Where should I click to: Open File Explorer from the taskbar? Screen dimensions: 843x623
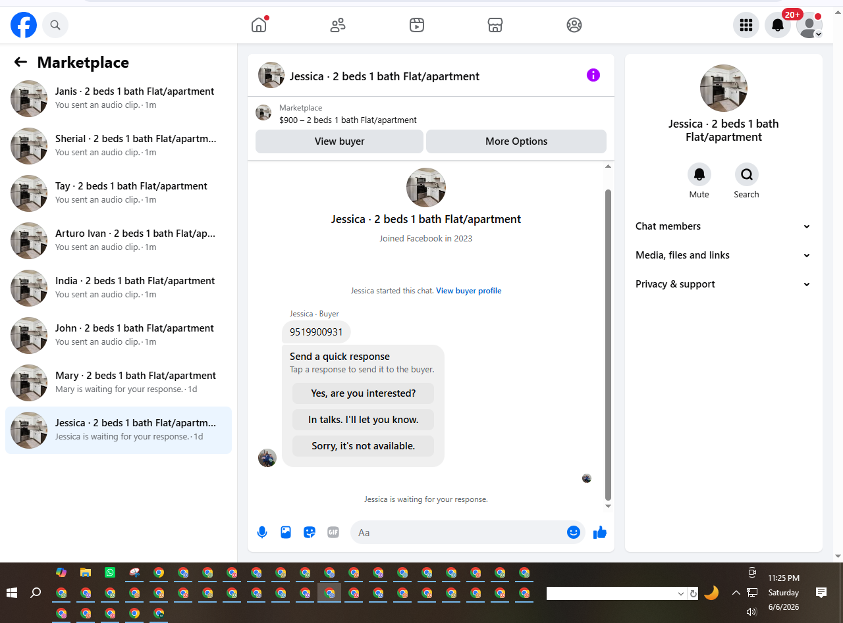tap(86, 572)
